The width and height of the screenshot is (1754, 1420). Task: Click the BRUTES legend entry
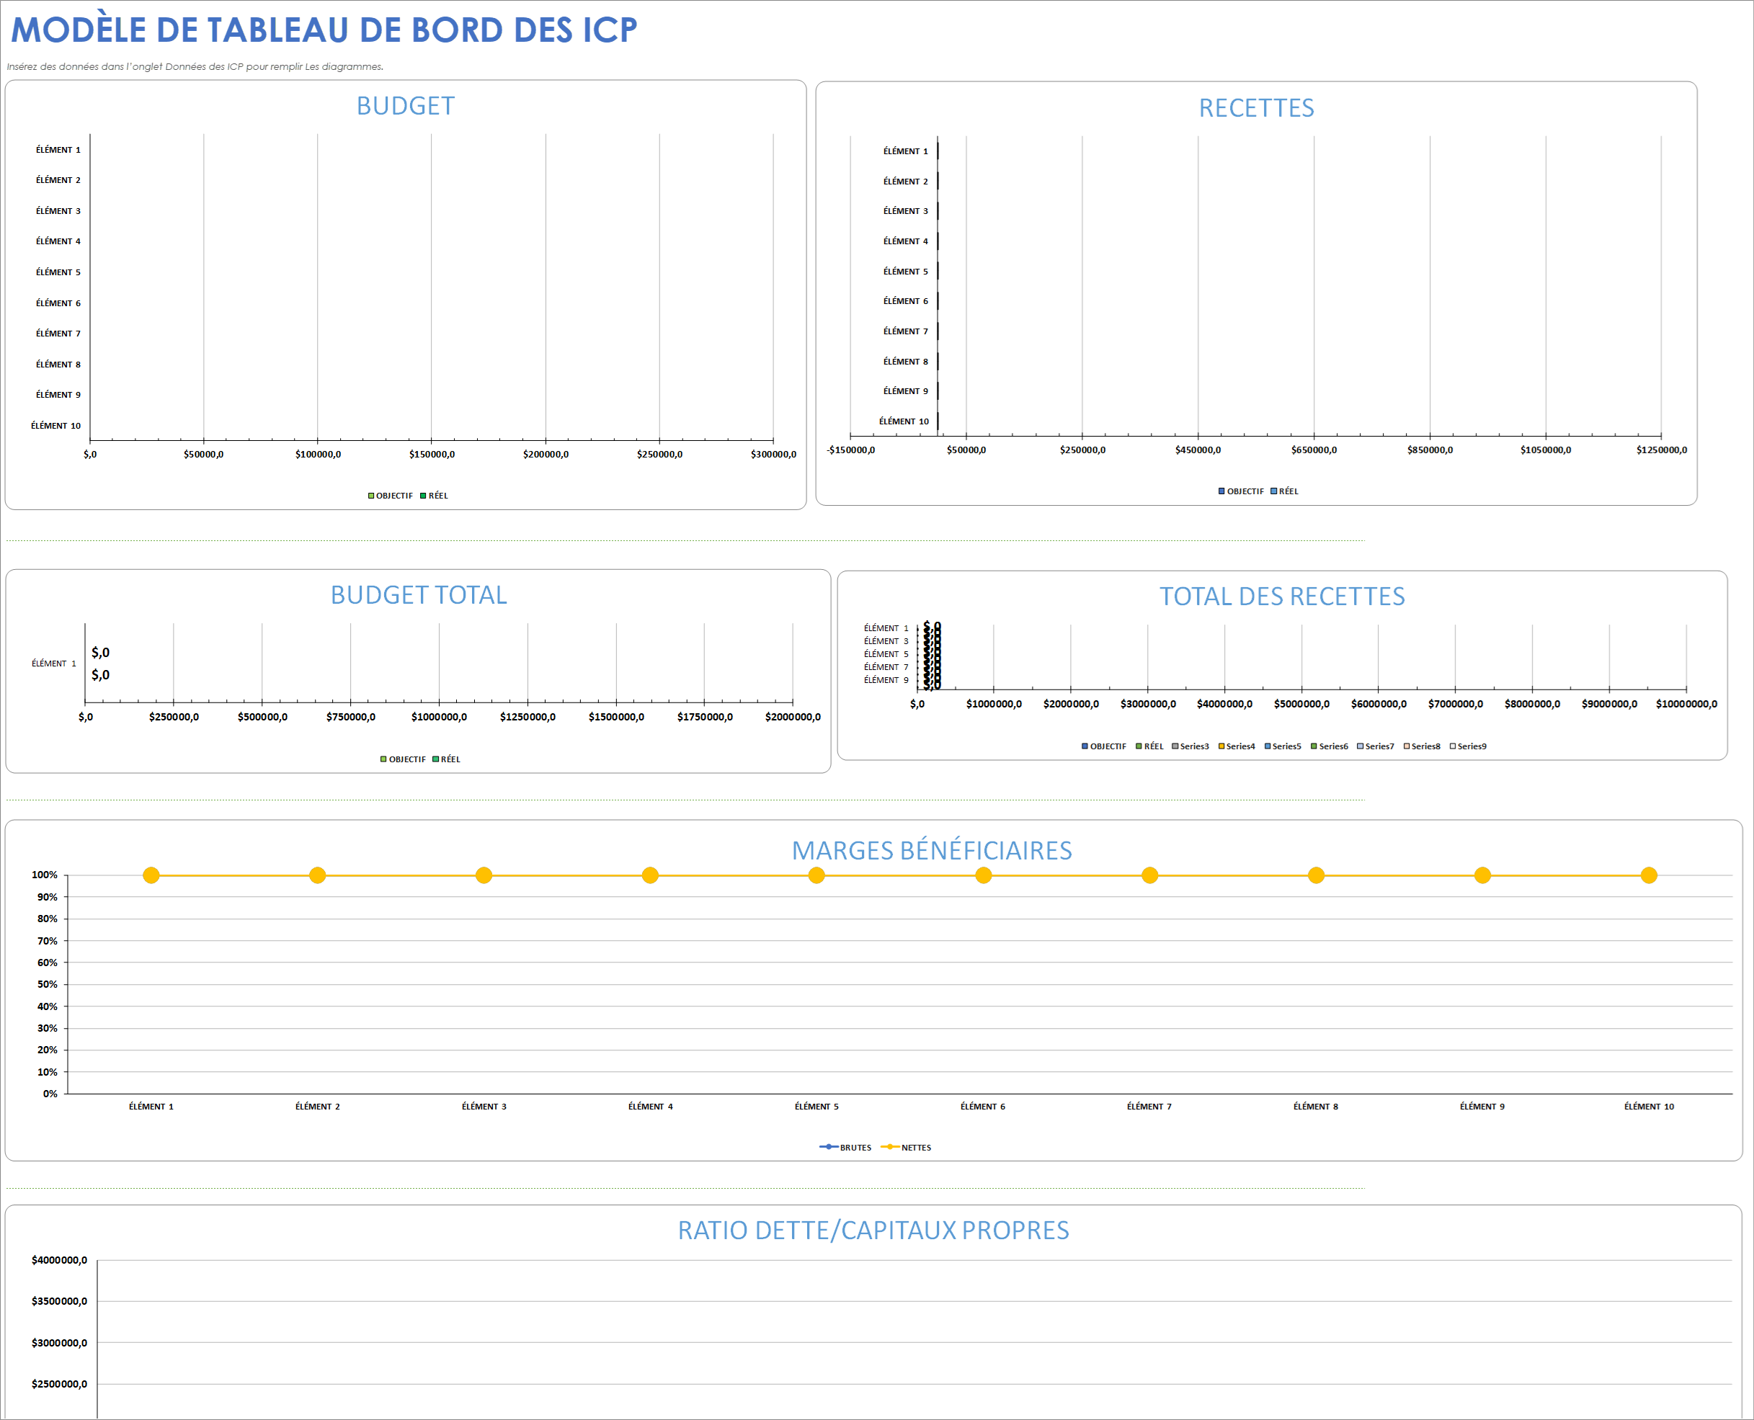[x=846, y=1148]
